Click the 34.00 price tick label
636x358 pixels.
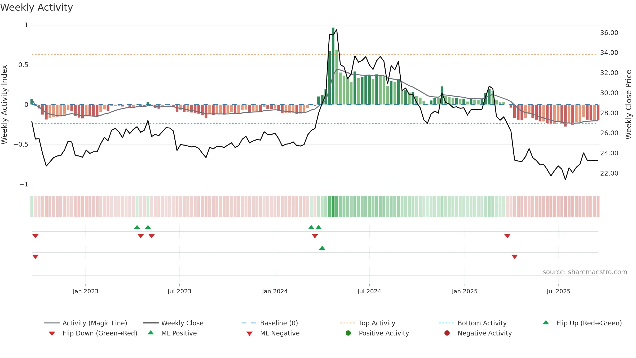coord(609,53)
